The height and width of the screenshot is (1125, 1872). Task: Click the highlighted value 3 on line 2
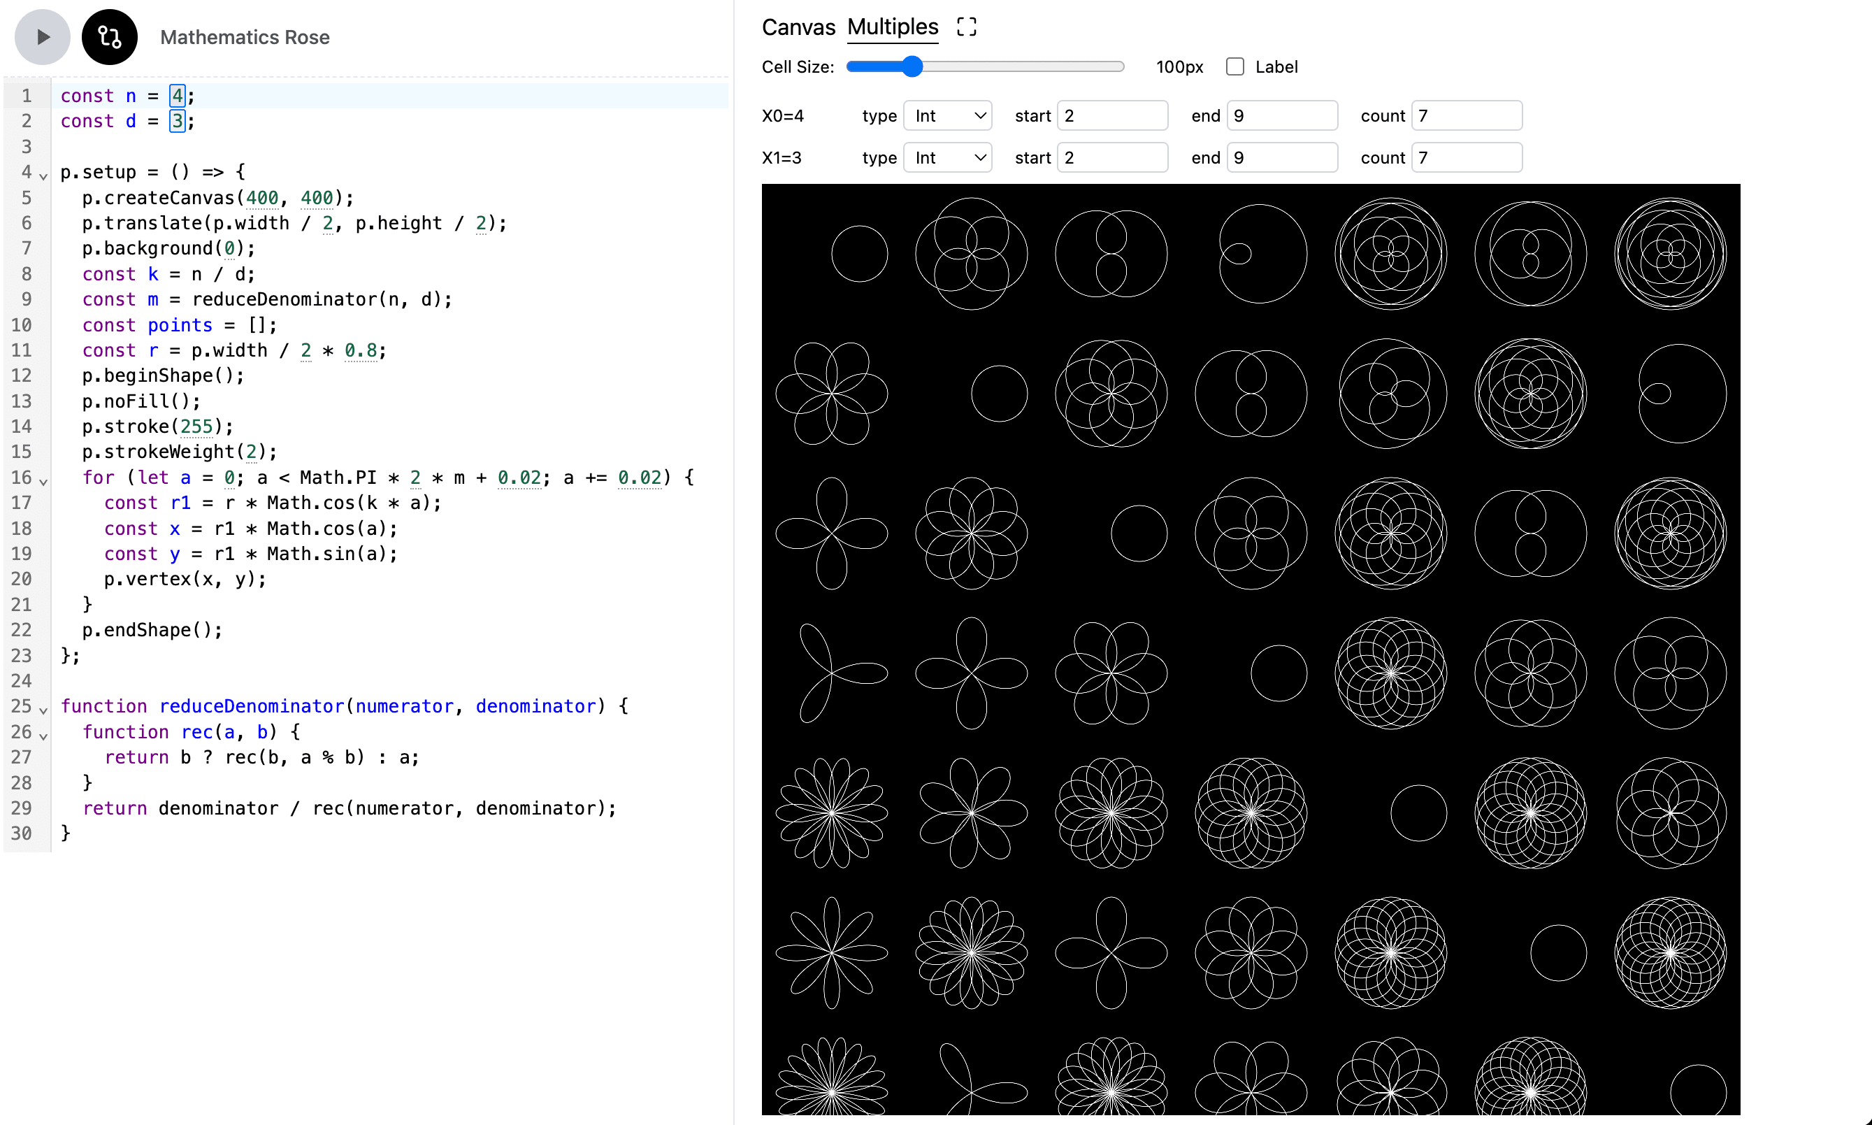pos(177,121)
